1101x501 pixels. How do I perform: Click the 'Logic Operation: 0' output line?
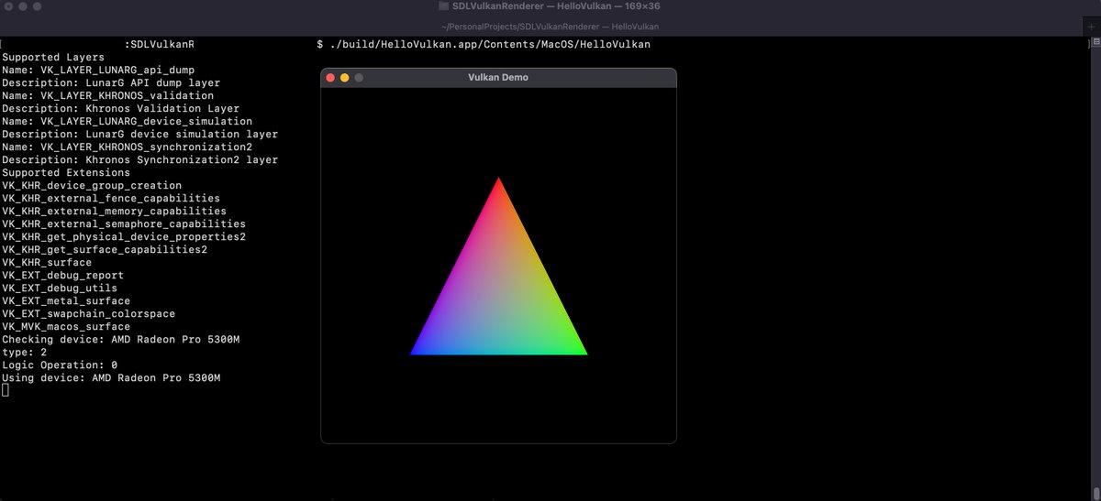point(60,365)
